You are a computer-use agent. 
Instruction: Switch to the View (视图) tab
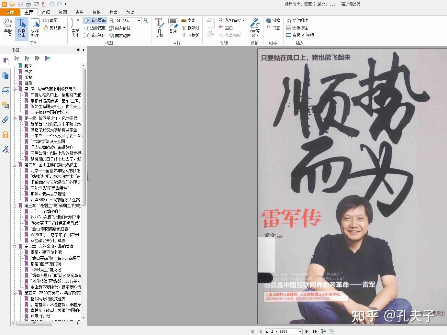(63, 12)
